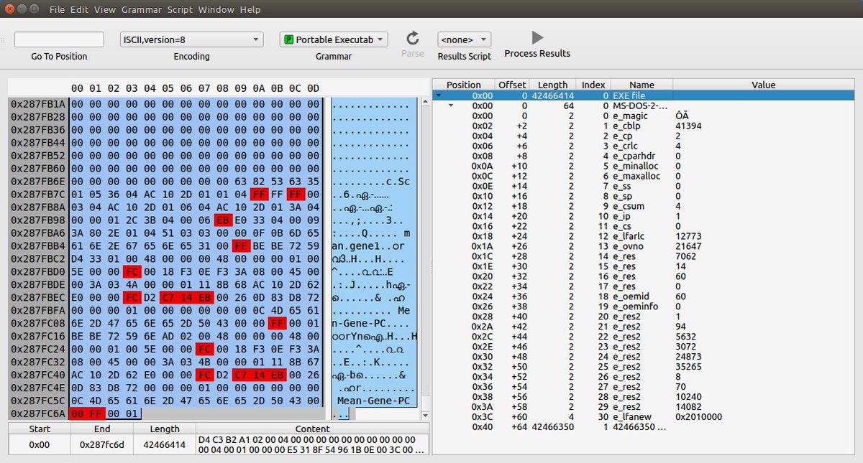
Task: Select the row with 42466350 value at 0x40
Action: point(644,427)
